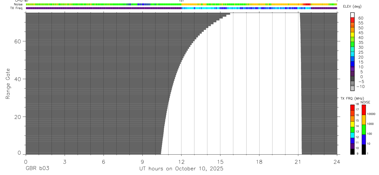Click tick label 3 on UT hours axis

coord(65,162)
